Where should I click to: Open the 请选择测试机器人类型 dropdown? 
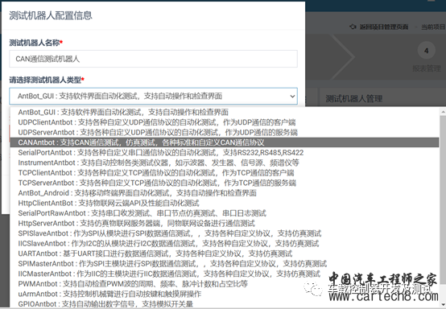(153, 96)
